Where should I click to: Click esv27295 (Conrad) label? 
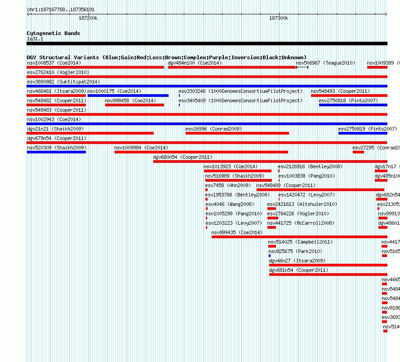pos(376,148)
